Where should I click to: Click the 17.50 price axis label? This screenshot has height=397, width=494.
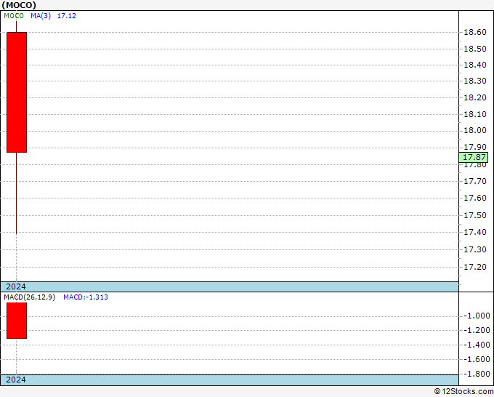(475, 215)
